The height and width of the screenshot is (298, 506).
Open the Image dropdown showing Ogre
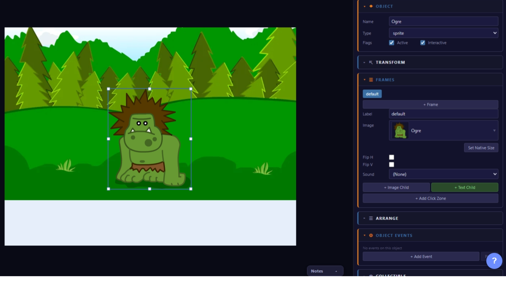click(x=443, y=130)
